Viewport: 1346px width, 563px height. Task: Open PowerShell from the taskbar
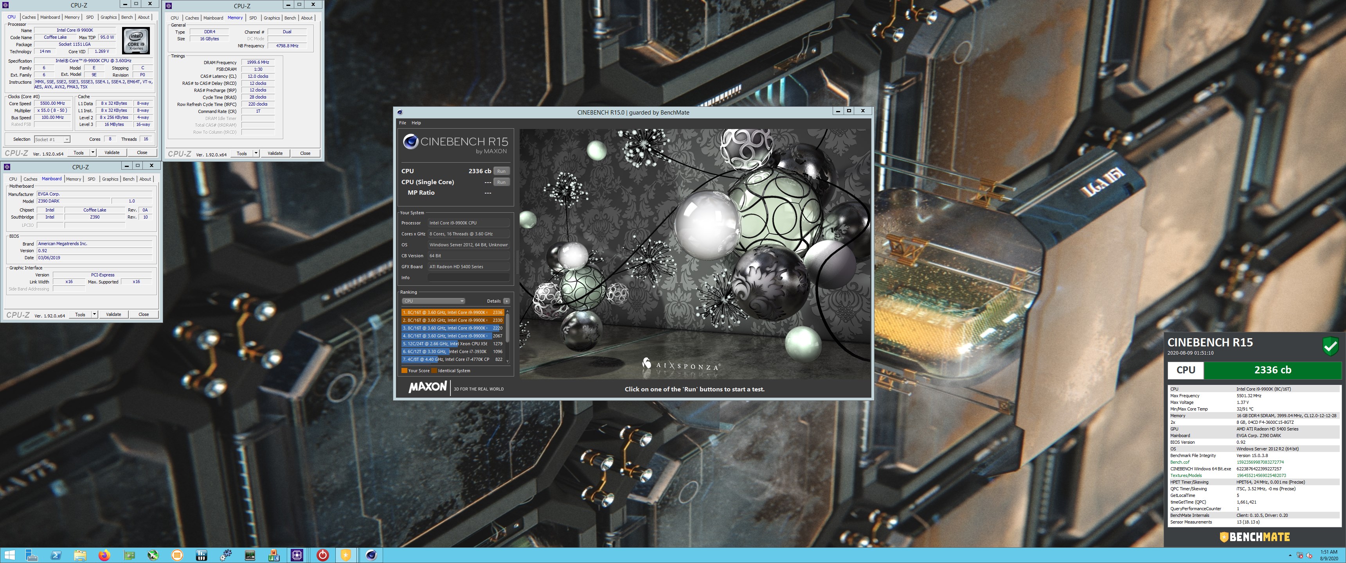56,555
